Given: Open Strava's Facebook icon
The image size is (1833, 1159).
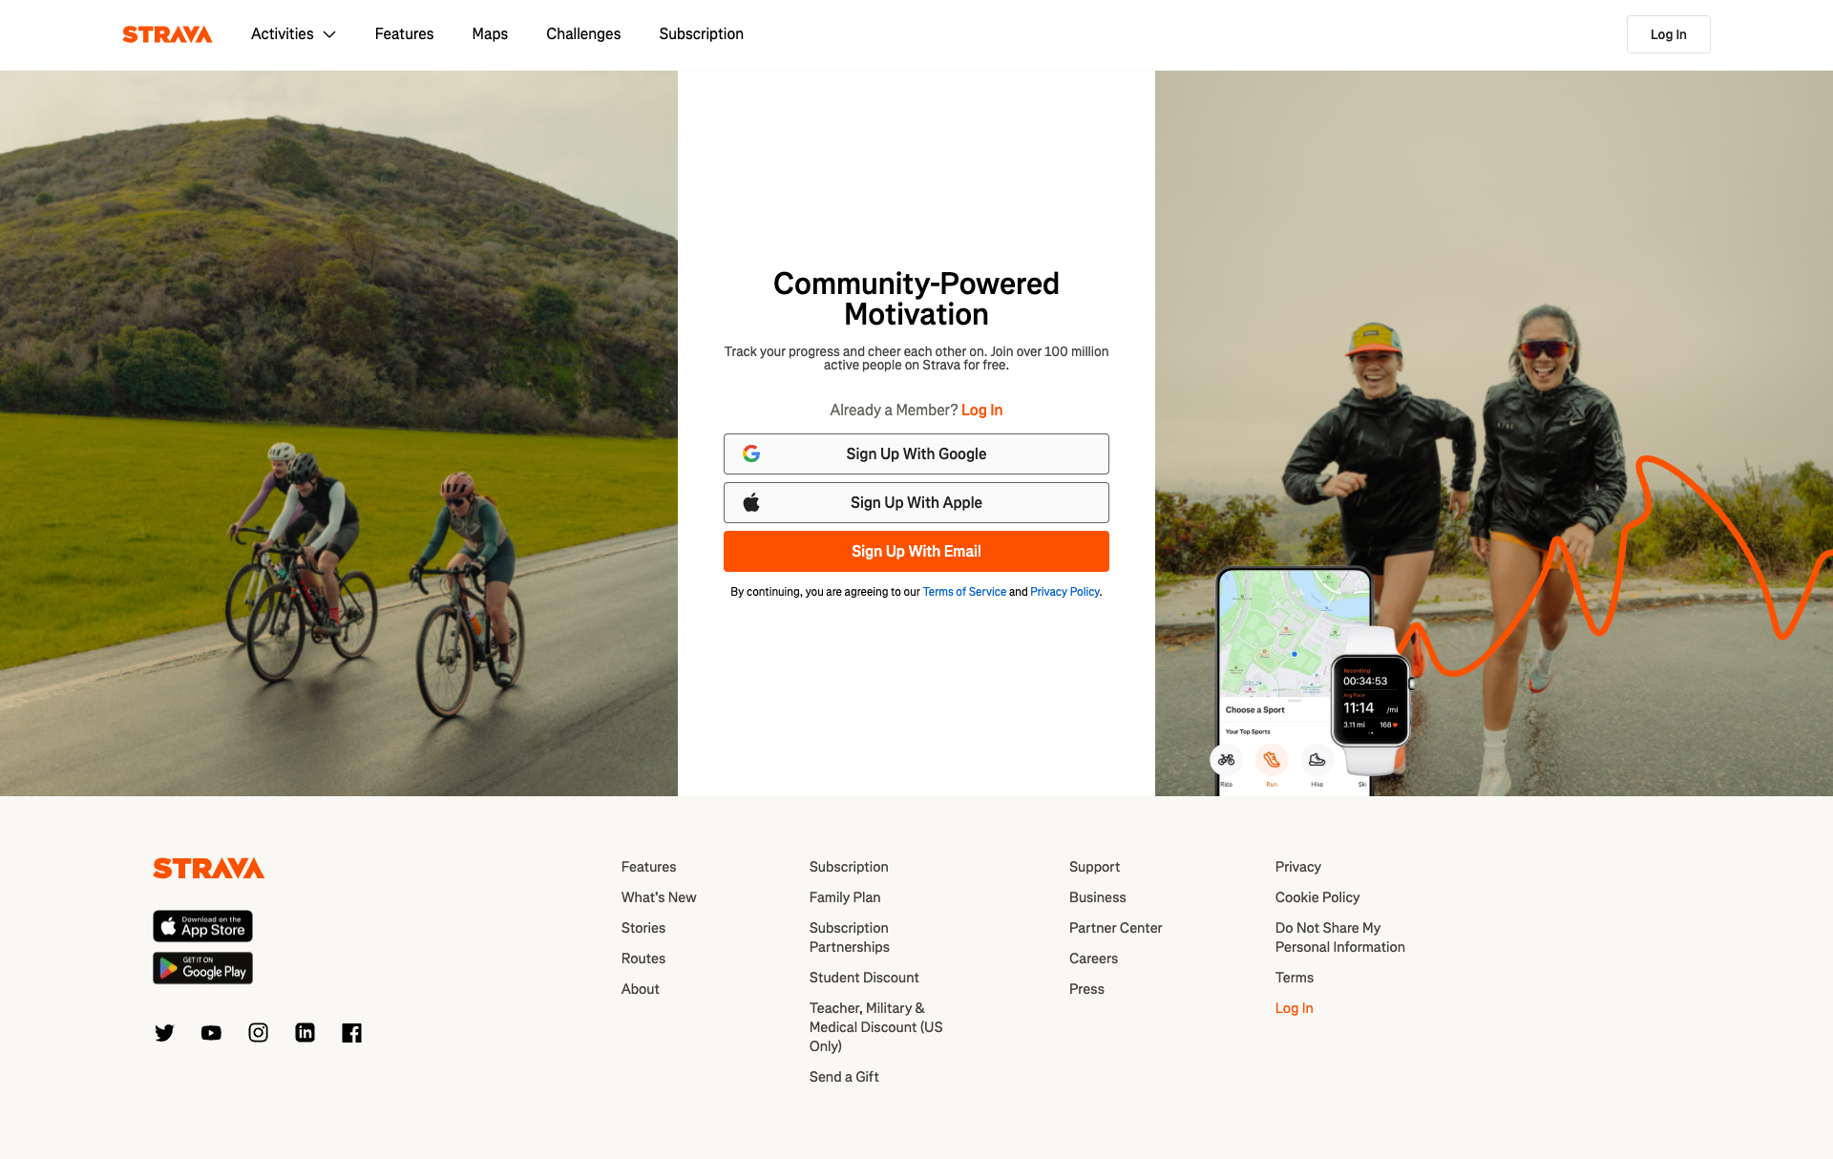Looking at the screenshot, I should (x=351, y=1033).
